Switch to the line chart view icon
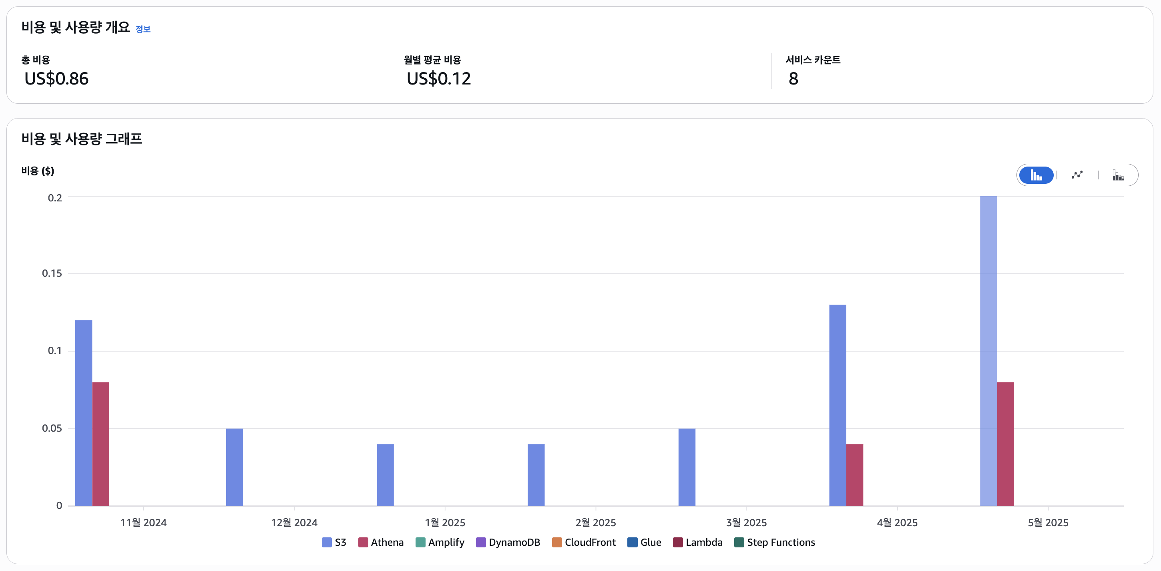Viewport: 1161px width, 571px height. [x=1077, y=175]
